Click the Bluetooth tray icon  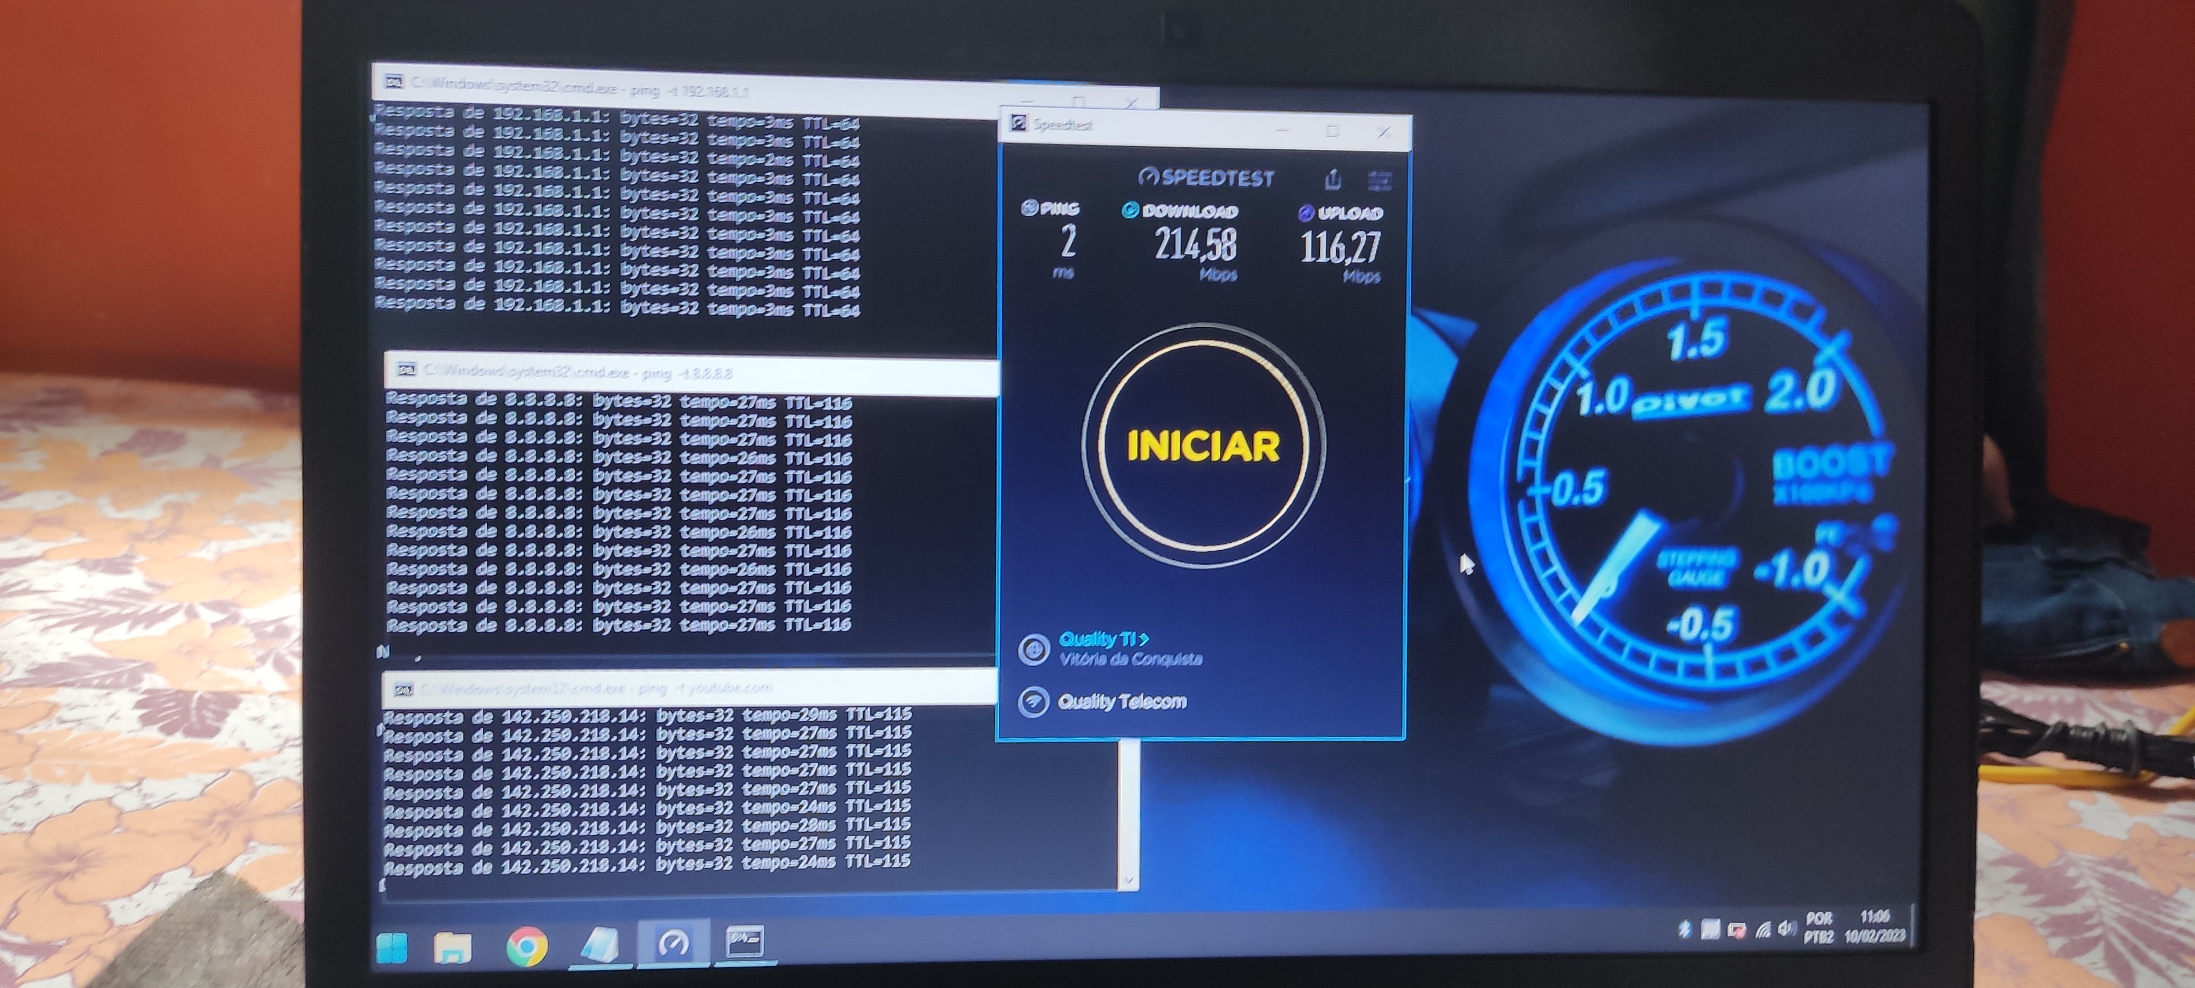(1685, 928)
